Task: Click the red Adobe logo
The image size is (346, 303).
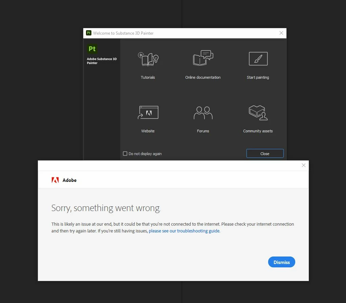Action: 55,180
